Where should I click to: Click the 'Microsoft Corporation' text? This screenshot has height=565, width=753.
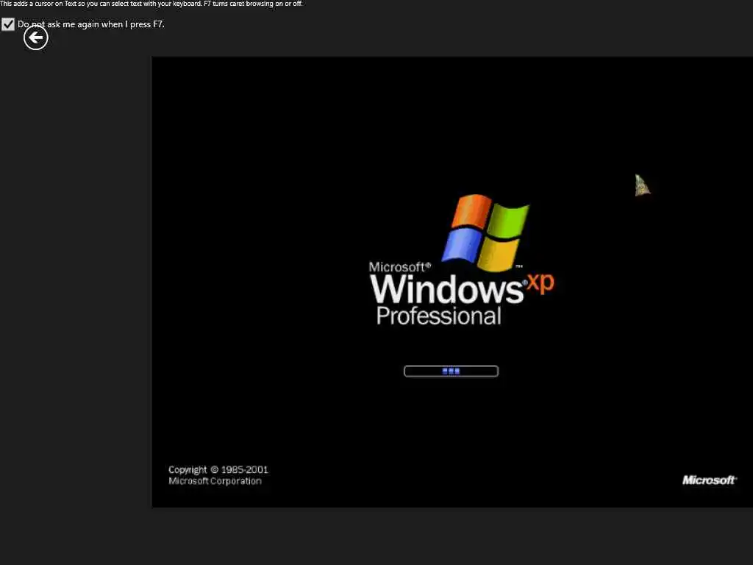click(215, 481)
